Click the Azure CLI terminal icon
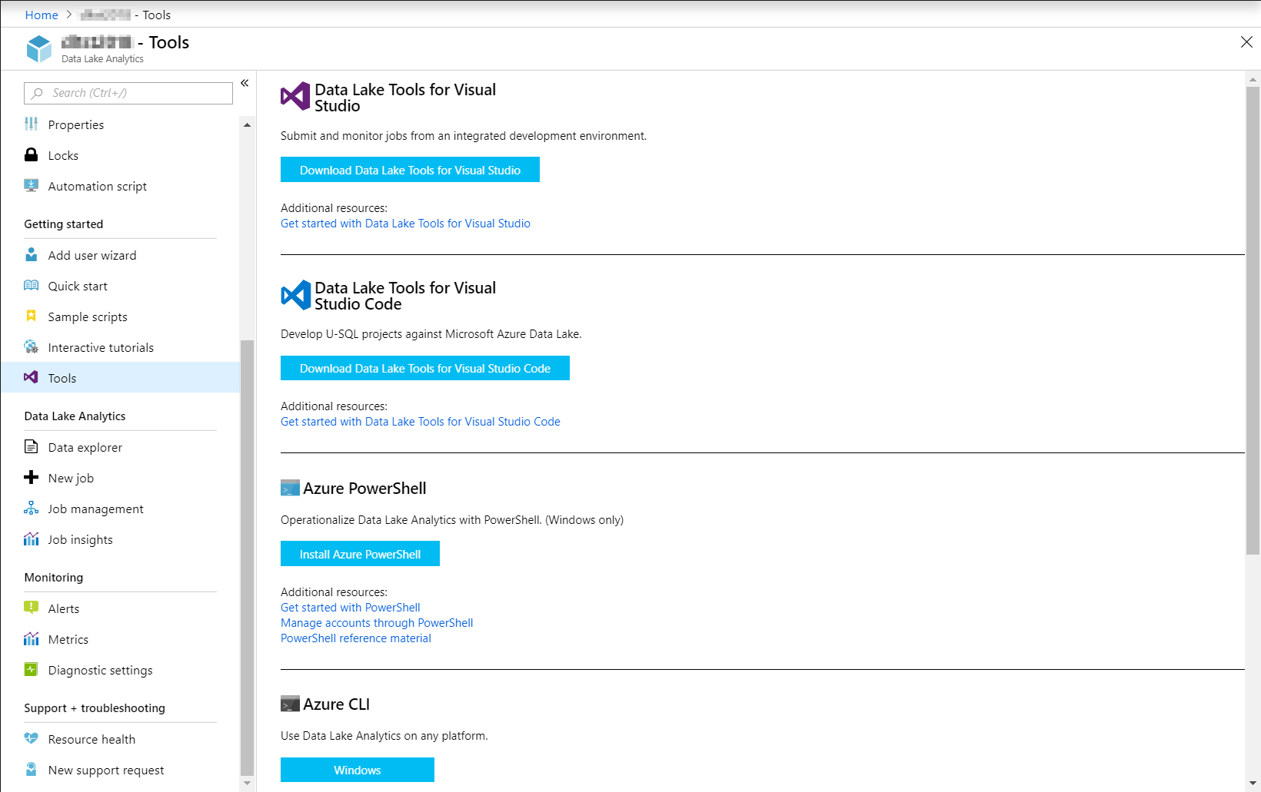The height and width of the screenshot is (792, 1261). 290,704
